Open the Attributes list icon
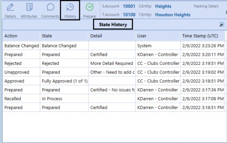The height and width of the screenshot is (143, 227). (x=29, y=7)
